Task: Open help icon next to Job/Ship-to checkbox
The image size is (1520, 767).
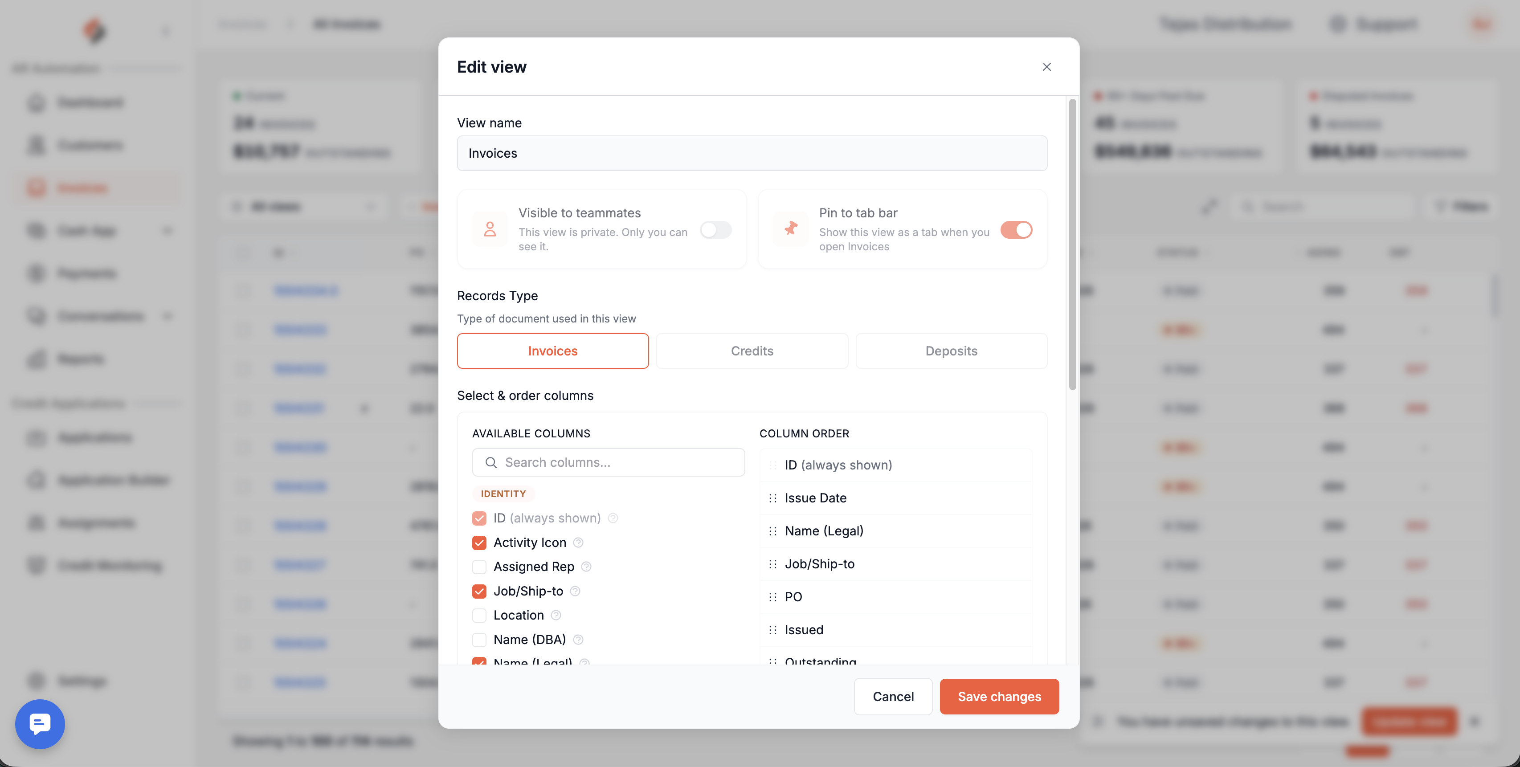Action: click(x=575, y=591)
